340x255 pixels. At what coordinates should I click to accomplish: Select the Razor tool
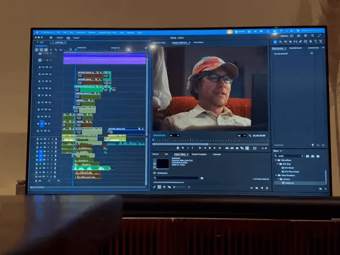(x=290, y=41)
